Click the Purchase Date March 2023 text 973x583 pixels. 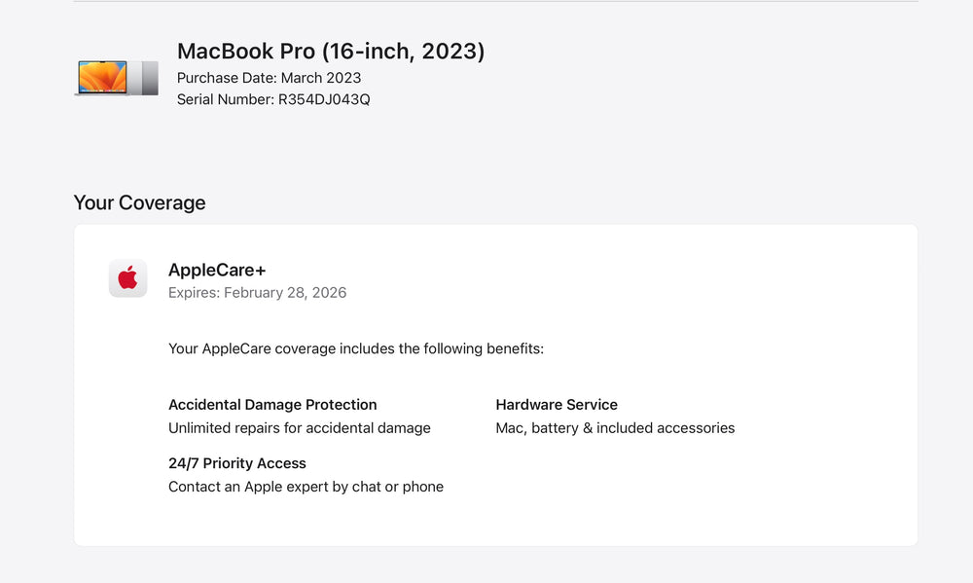click(269, 78)
